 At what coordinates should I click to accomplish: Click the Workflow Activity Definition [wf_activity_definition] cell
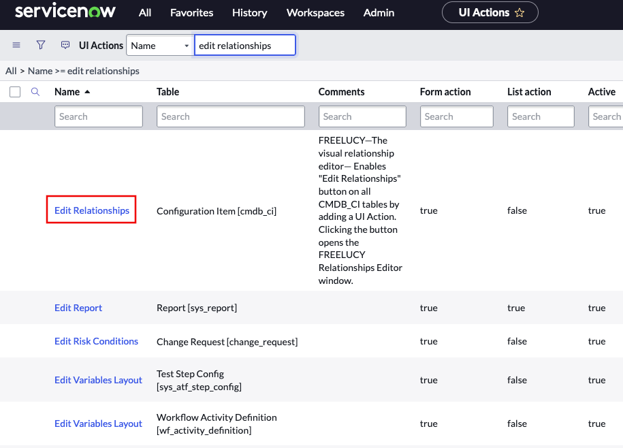[217, 423]
